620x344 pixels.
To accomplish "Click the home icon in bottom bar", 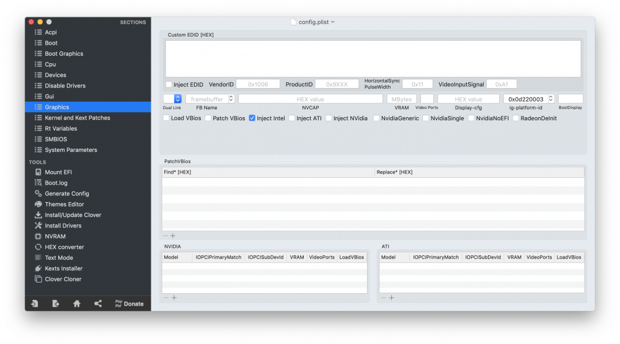I will [77, 304].
